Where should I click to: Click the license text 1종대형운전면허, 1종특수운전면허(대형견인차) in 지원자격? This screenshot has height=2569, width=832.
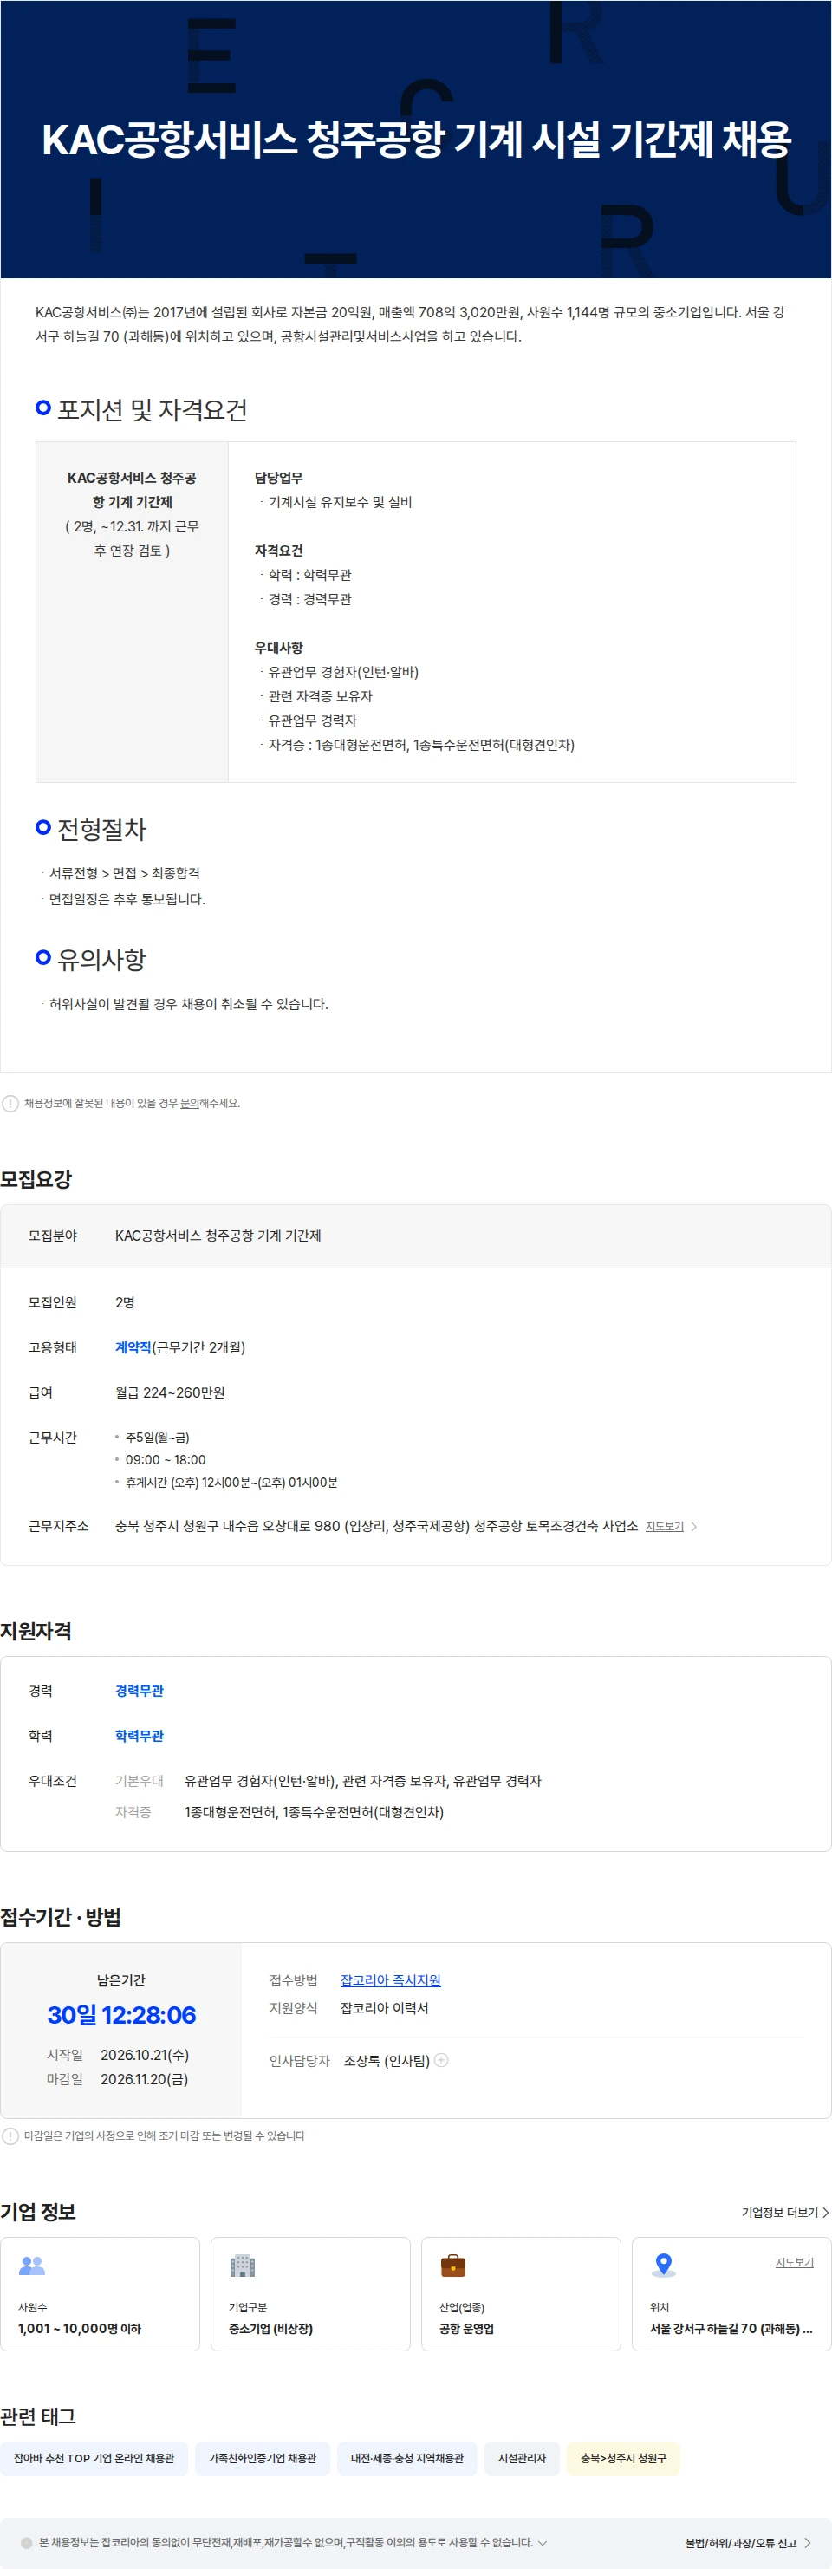pyautogui.click(x=314, y=1812)
